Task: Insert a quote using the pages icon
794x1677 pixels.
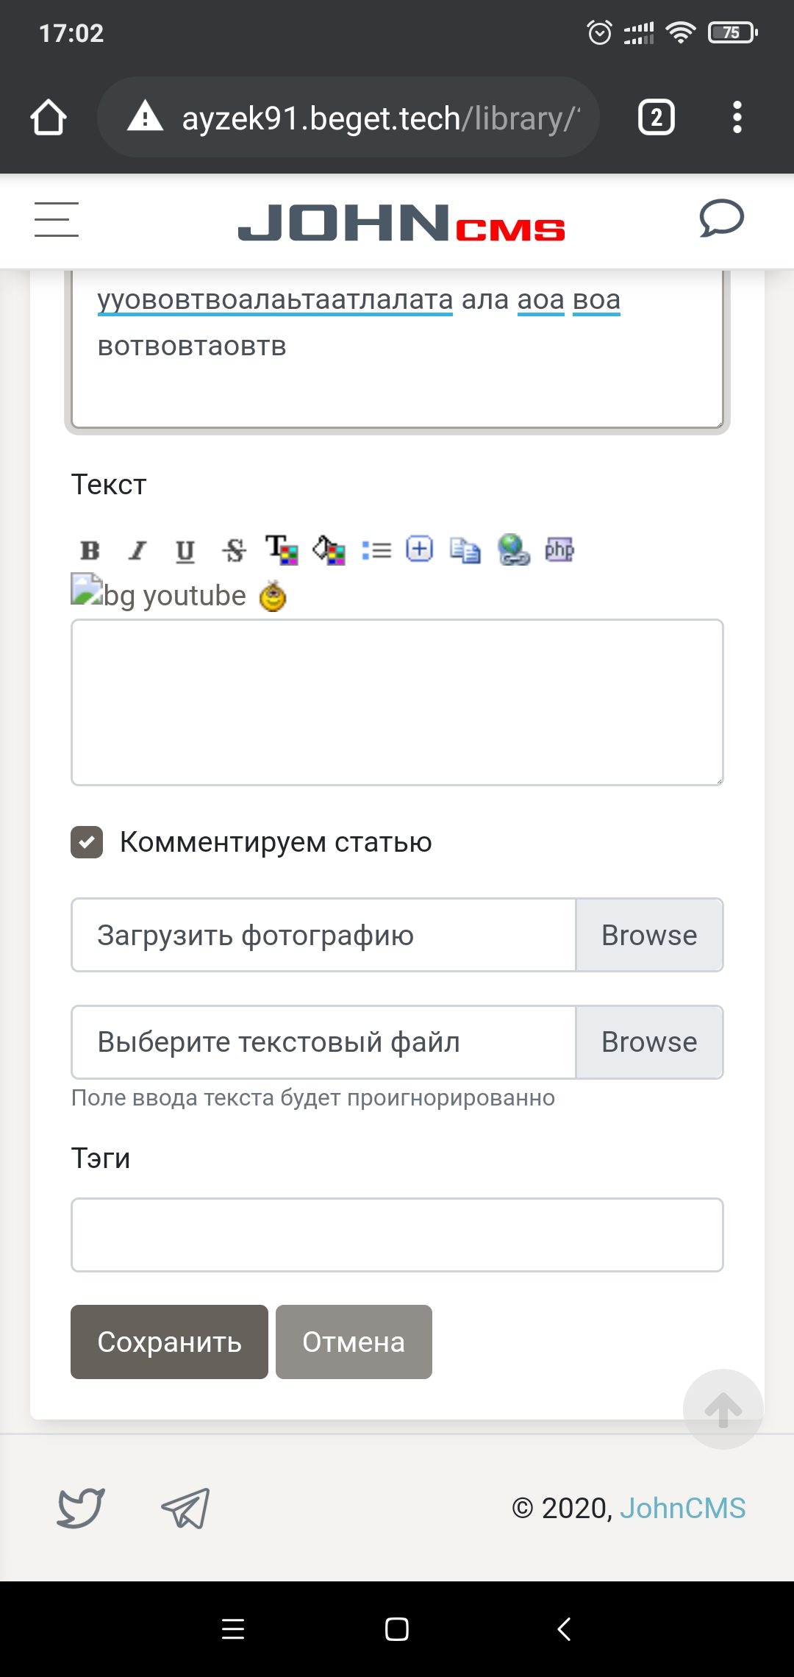Action: coord(465,550)
